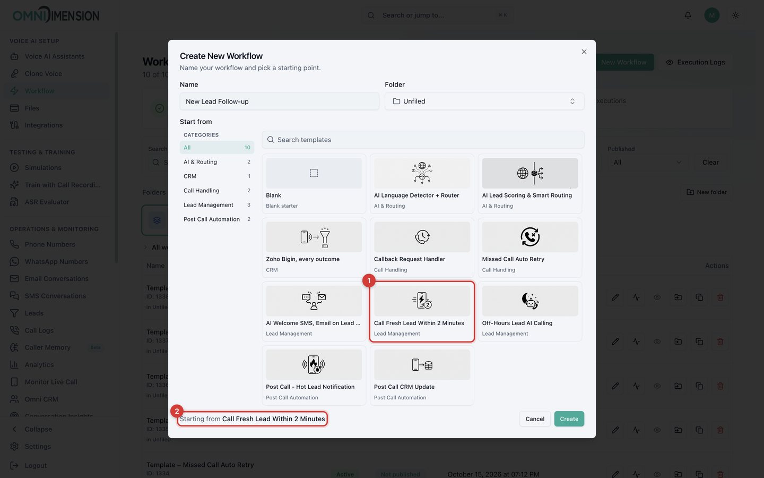Open notifications bell icon
The width and height of the screenshot is (764, 478).
[x=688, y=15]
